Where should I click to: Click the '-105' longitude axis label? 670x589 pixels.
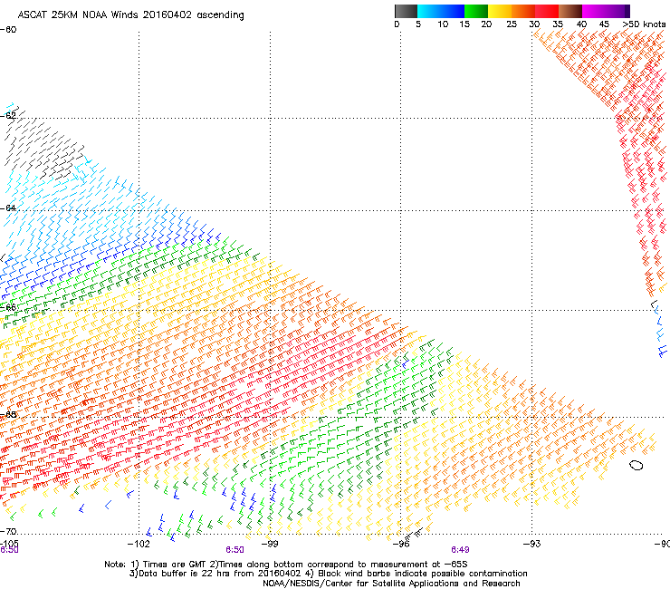click(9, 544)
